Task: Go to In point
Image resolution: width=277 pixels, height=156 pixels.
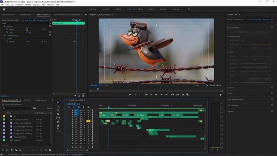Action: pos(146,94)
